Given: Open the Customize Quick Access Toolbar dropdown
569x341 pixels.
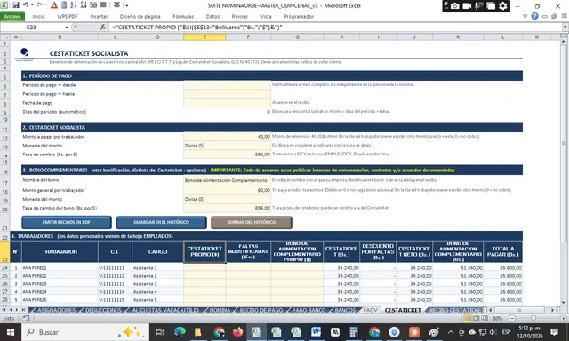Looking at the screenshot, I should click(127, 5).
